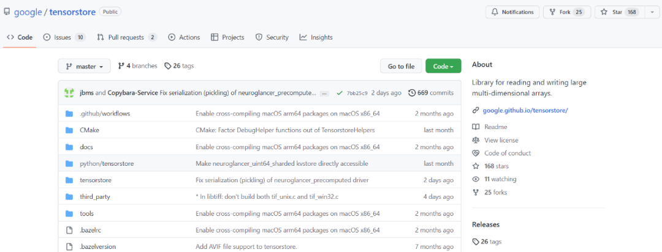Switch to the Actions tab
The width and height of the screenshot is (662, 252).
[x=184, y=37]
